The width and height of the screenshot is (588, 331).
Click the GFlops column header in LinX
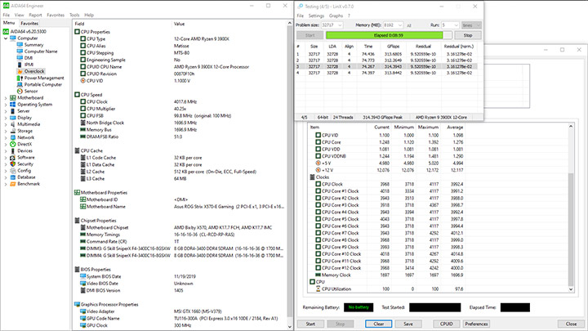coord(394,46)
